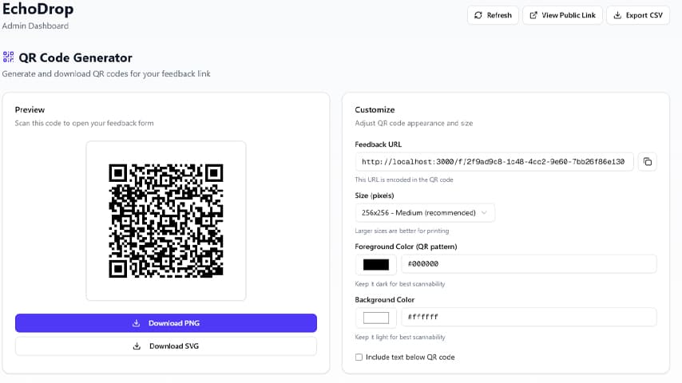Click the circular arrows Refresh icon
Image resolution: width=682 pixels, height=383 pixels.
(x=478, y=15)
